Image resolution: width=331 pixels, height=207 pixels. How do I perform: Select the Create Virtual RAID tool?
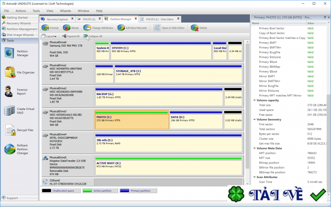[10, 111]
